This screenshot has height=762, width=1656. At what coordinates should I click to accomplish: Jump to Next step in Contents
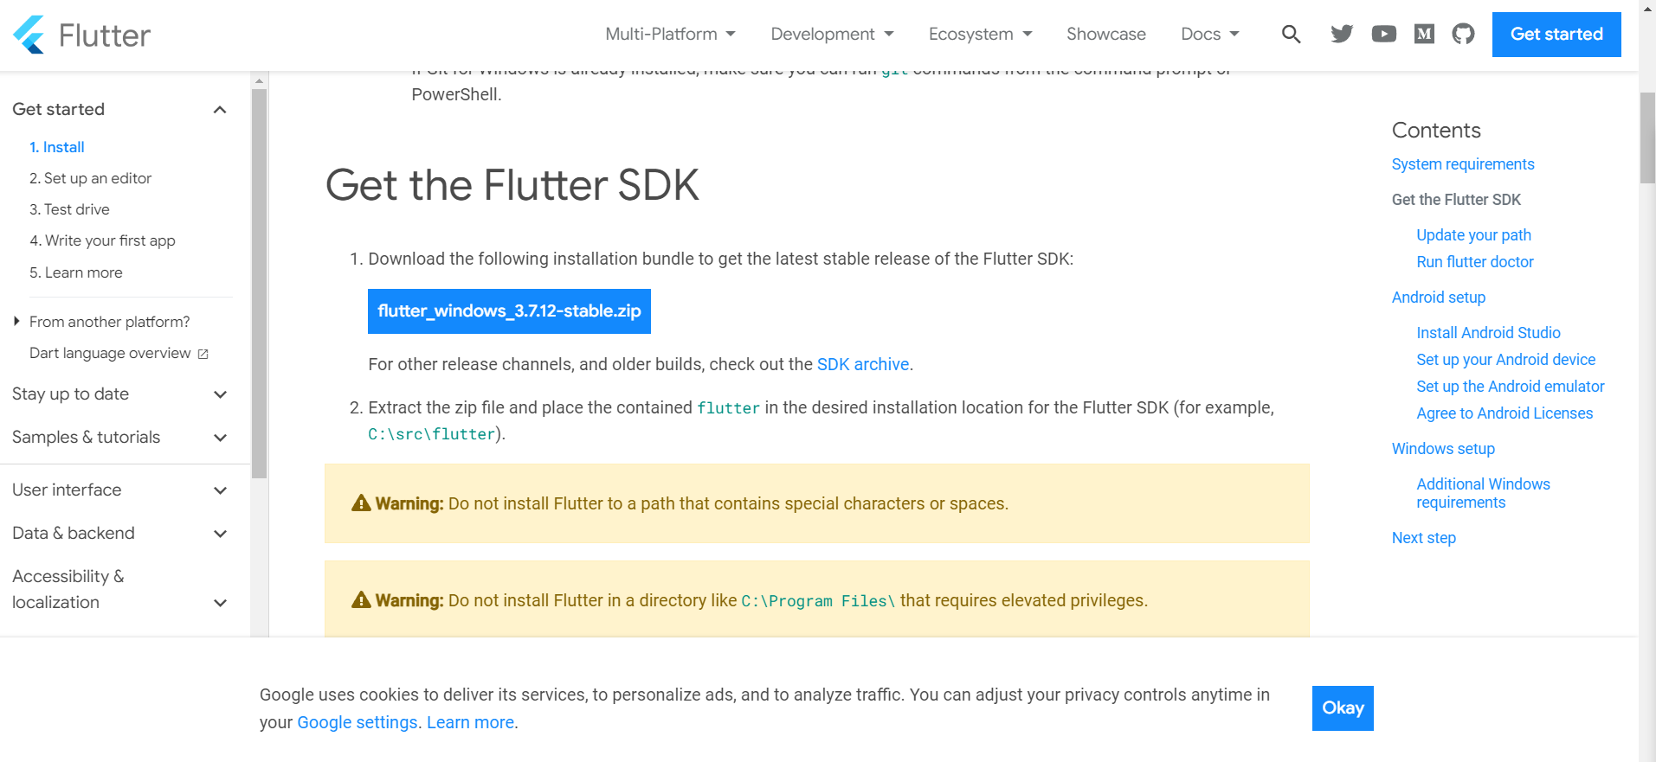click(x=1424, y=538)
